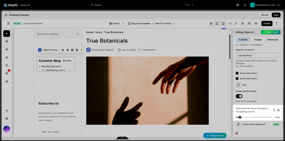Switch to tablet preview icon

[x=217, y=24]
